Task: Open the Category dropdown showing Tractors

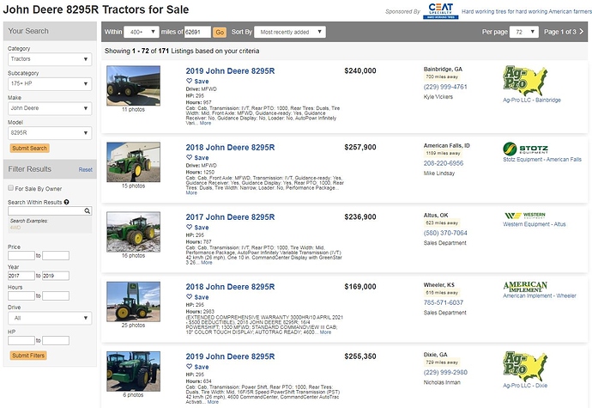Action: pyautogui.click(x=49, y=60)
